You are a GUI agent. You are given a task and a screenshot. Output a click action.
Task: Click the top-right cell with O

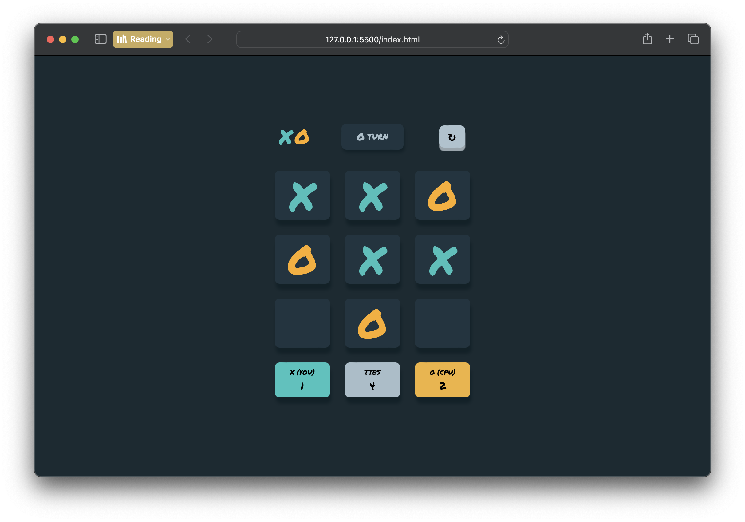pos(442,195)
